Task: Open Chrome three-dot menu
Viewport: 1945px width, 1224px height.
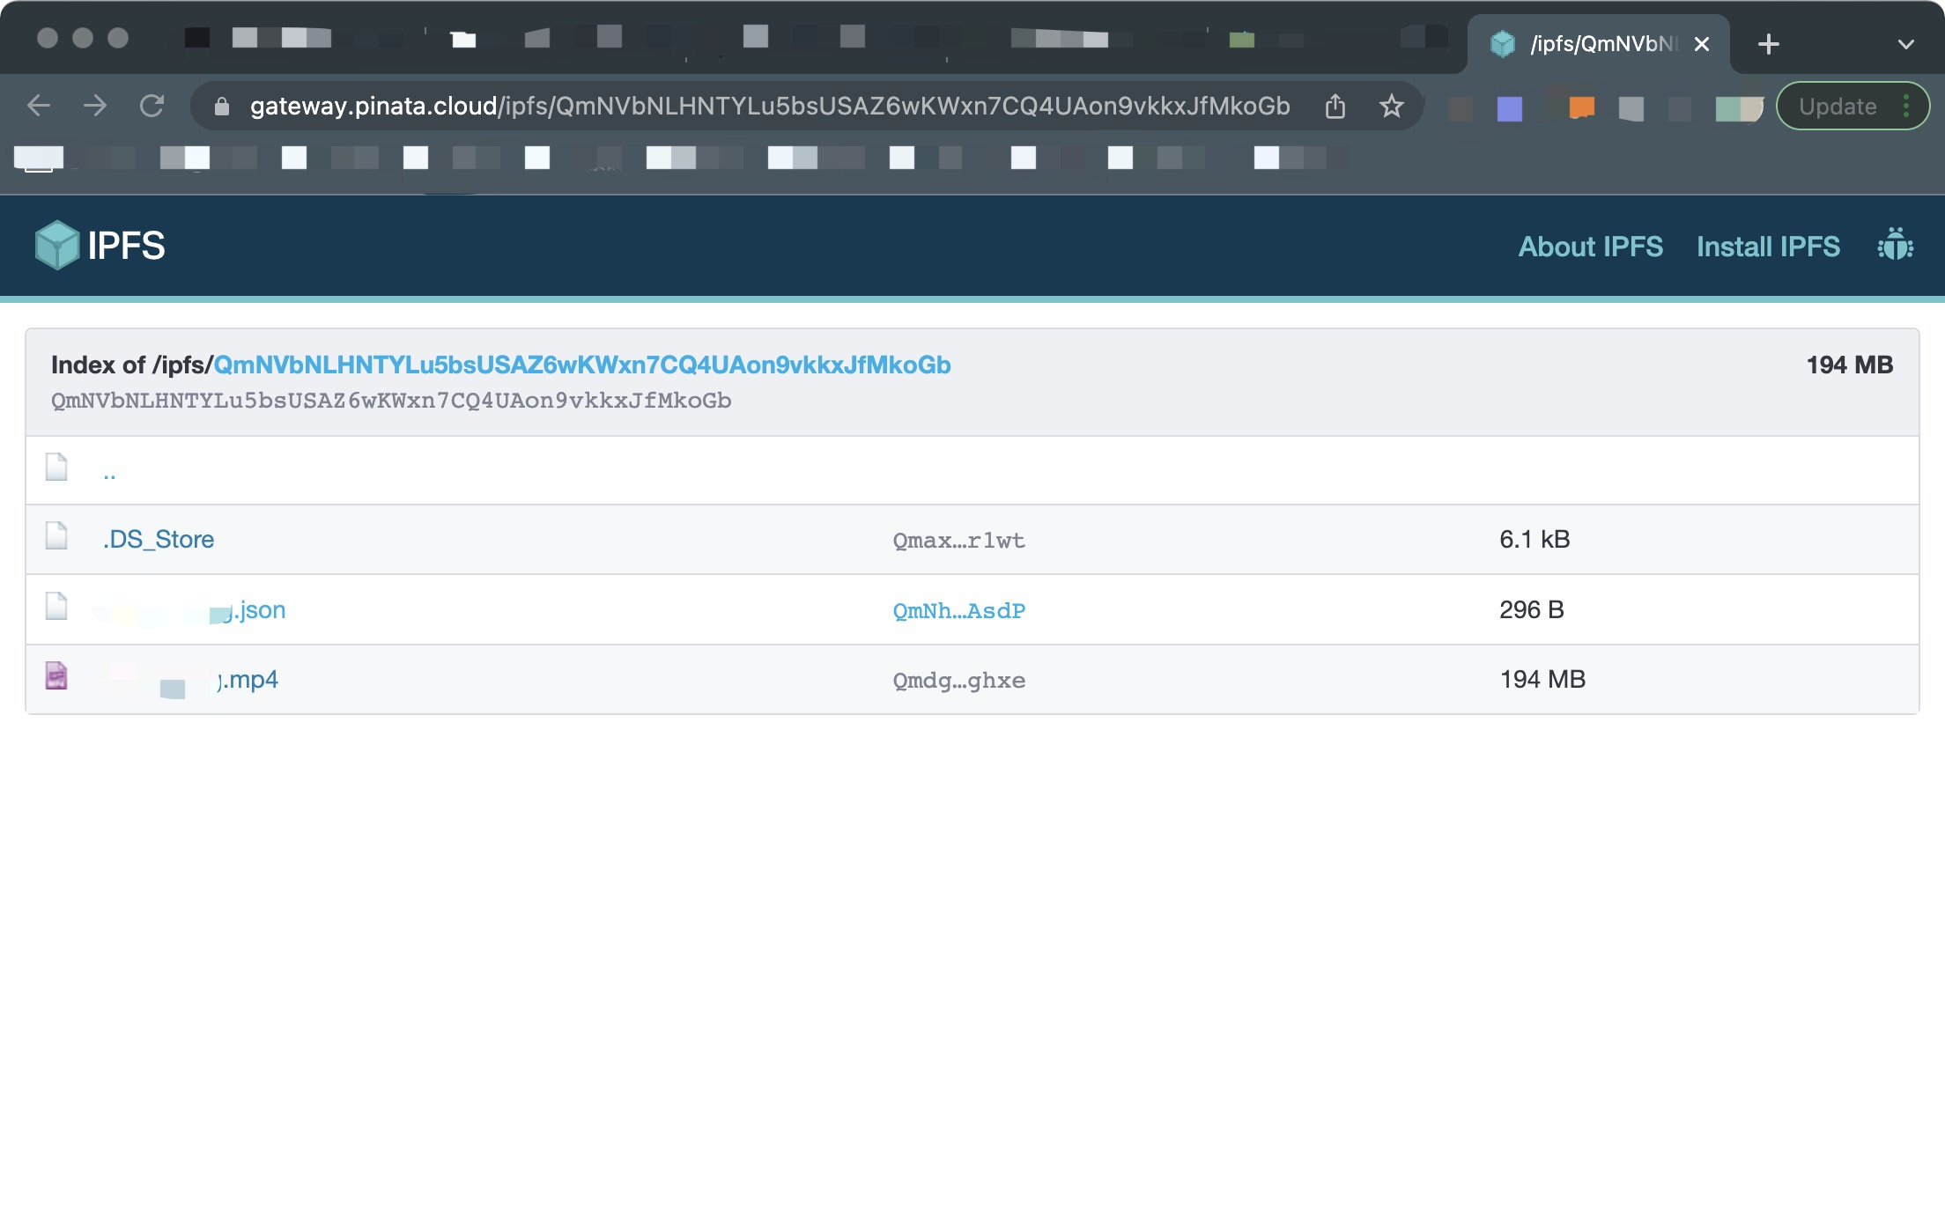Action: click(x=1906, y=106)
